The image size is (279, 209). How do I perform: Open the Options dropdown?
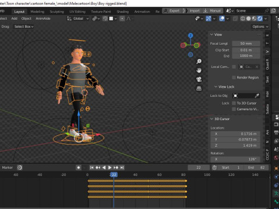[x=260, y=27]
